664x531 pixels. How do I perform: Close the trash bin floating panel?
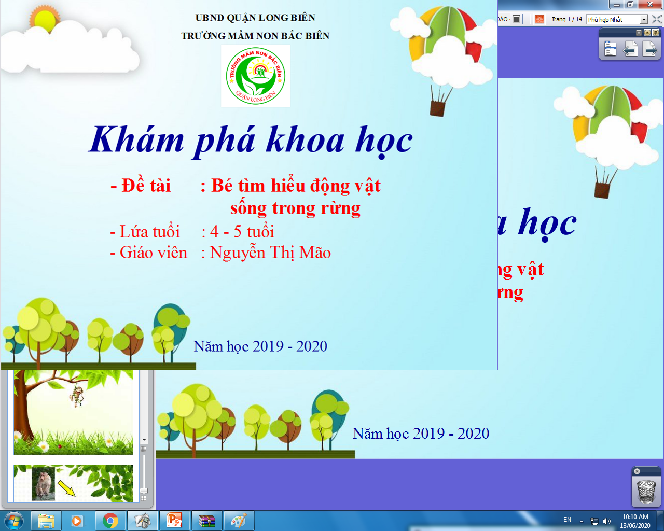click(637, 471)
